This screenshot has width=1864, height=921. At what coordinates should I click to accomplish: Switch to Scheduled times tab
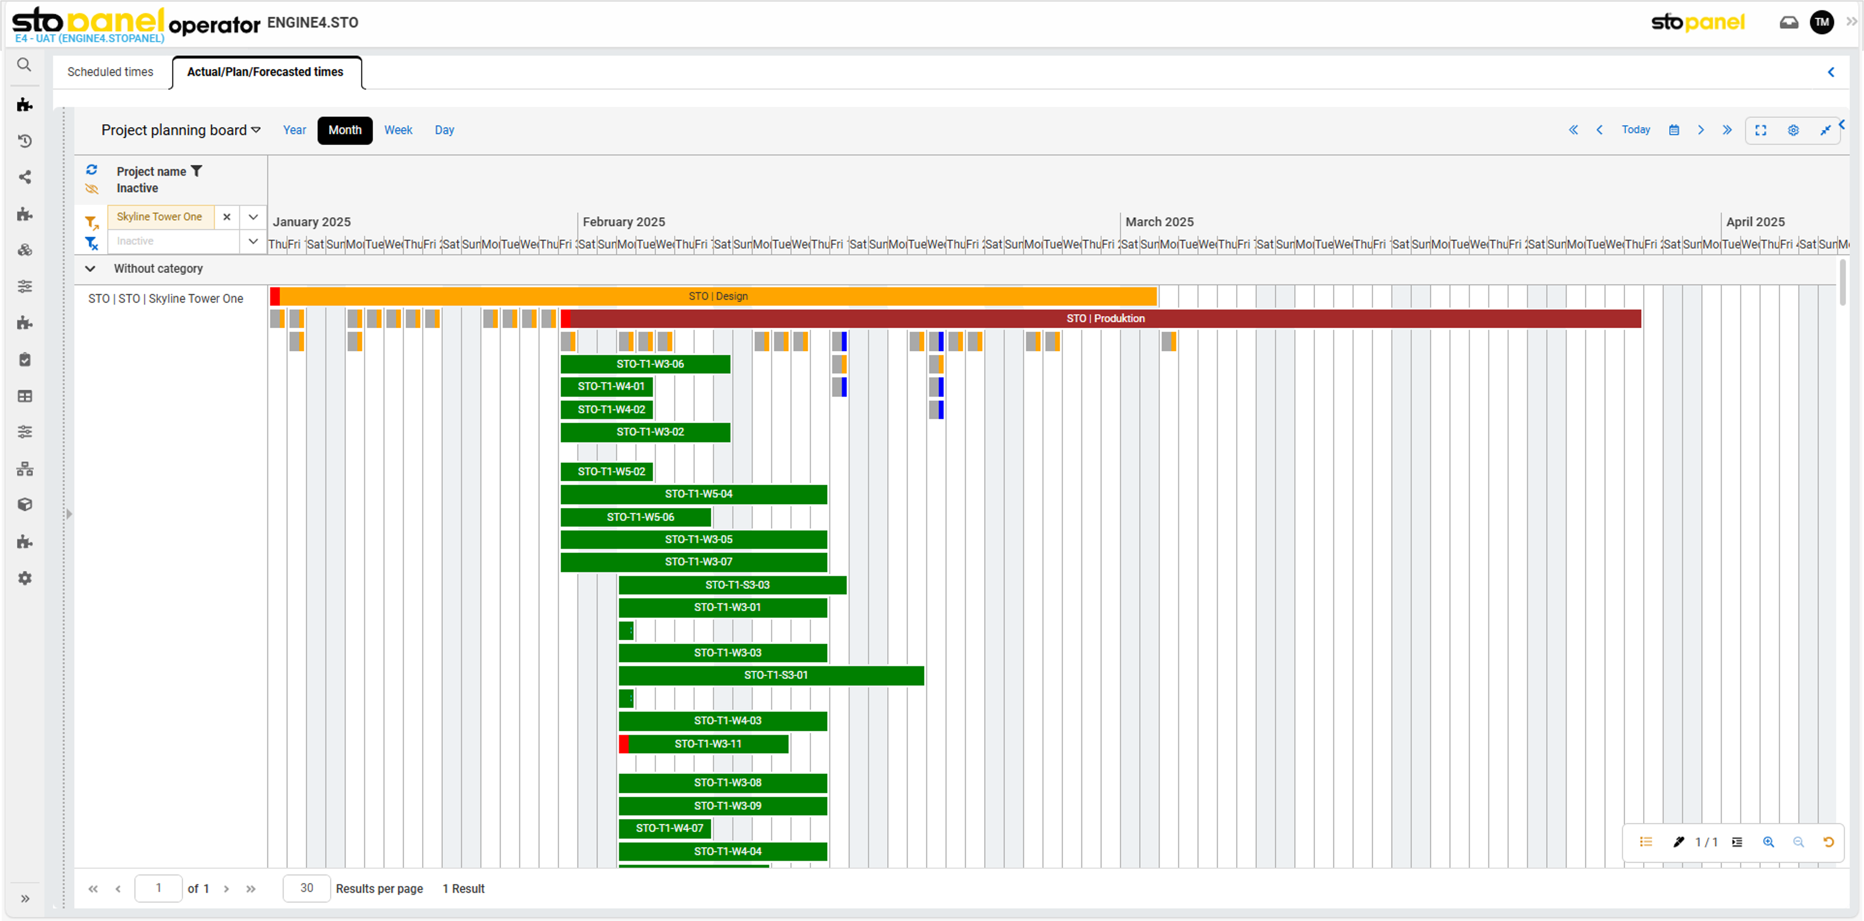click(110, 72)
